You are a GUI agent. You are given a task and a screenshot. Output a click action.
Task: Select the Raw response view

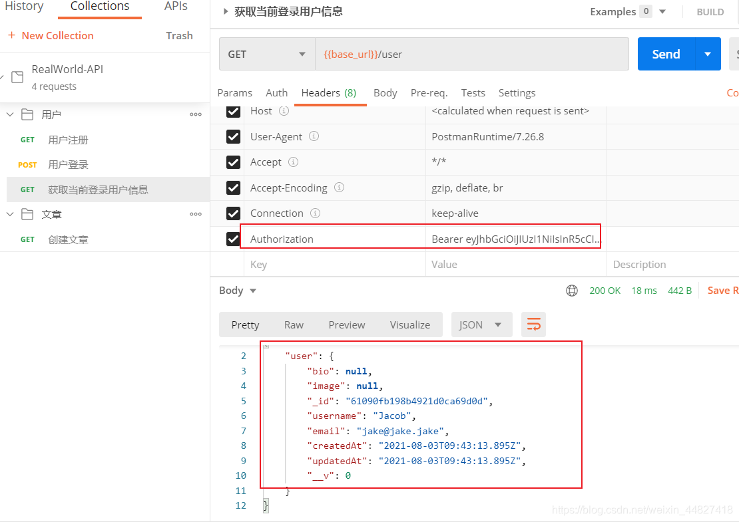coord(294,325)
